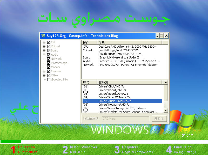
Task: Click driver list scroll down arrow
Action: point(166,110)
